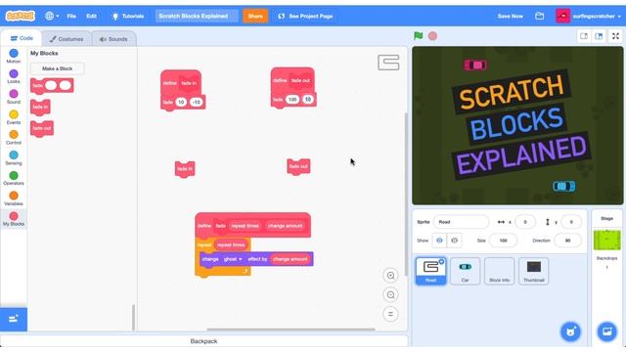Viewport: 626px width, 352px height.
Task: Click the loose fade in block
Action: (185, 169)
